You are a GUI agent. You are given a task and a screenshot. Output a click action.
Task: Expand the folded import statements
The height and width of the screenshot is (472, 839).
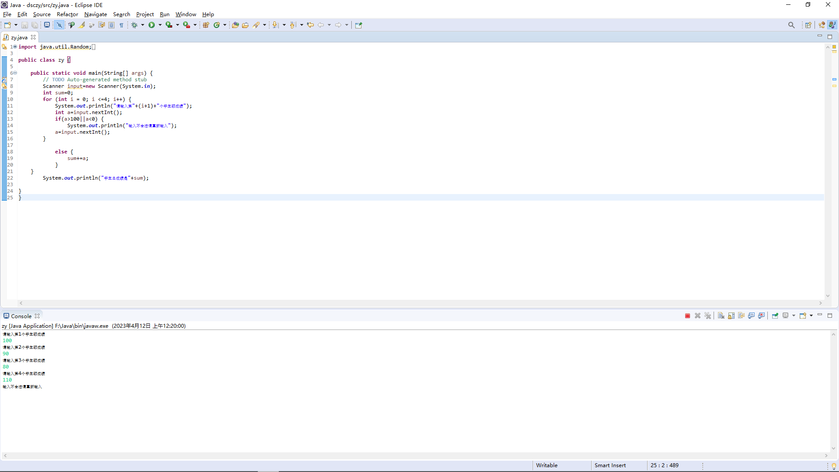pos(15,47)
